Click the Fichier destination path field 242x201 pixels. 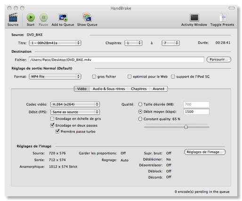(x=116, y=60)
